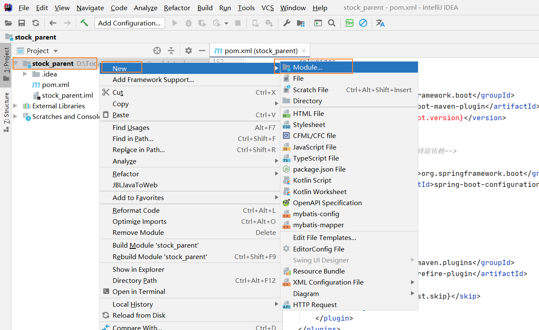539x330 pixels.
Task: Collapse the stock_parent tree node
Action: (x=16, y=64)
